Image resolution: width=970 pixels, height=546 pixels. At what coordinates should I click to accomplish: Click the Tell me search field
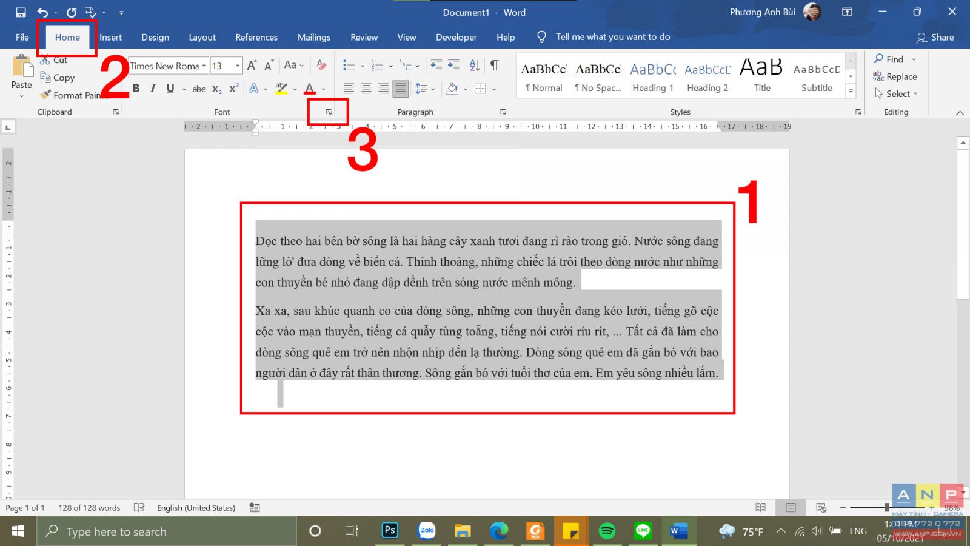tap(612, 37)
